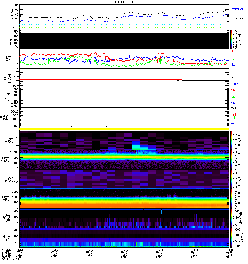
Task: Click the X-GSE value -13.0
Action: [x=89, y=250]
